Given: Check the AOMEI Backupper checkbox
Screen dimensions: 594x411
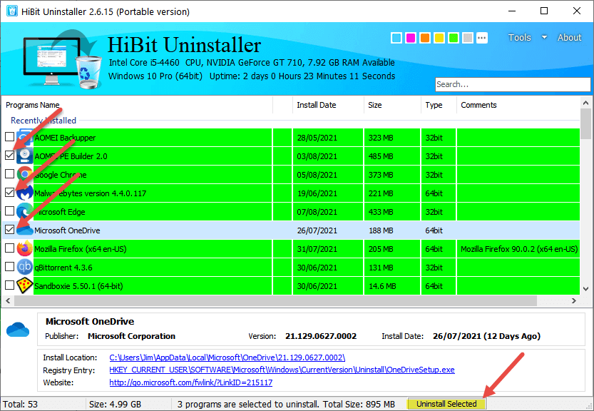Looking at the screenshot, I should click(9, 137).
